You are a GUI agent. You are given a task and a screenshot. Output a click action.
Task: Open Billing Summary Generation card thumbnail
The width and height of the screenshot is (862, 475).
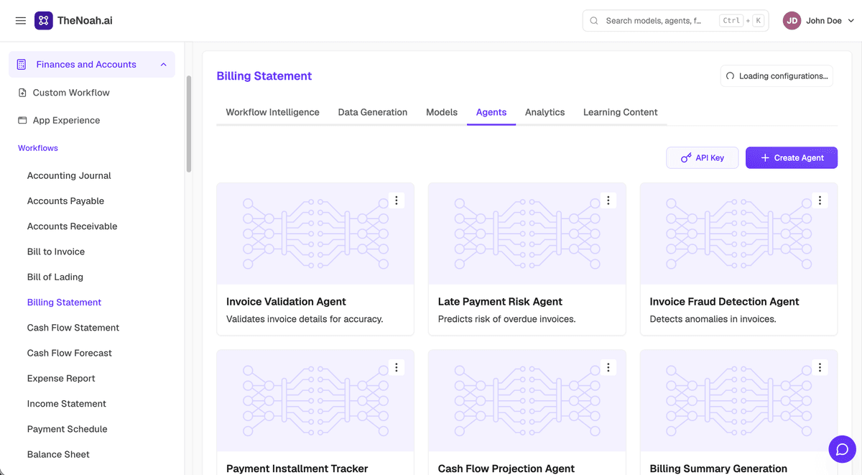point(739,400)
